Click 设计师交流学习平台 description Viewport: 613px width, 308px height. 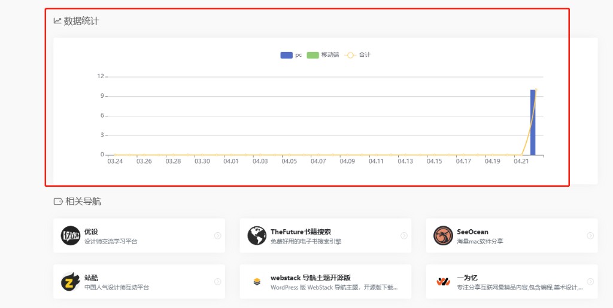(x=111, y=241)
